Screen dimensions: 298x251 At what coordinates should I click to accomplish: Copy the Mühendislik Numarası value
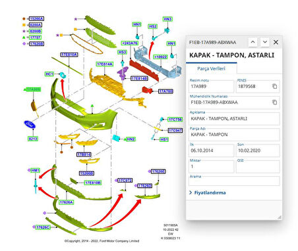(274, 103)
